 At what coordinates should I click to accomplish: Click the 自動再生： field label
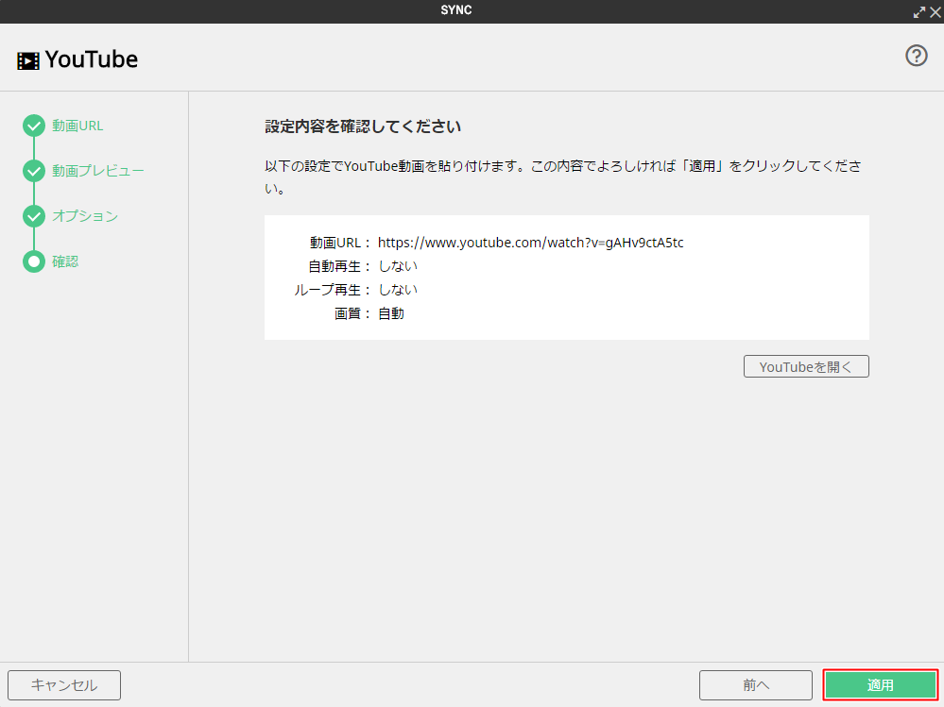(x=339, y=266)
